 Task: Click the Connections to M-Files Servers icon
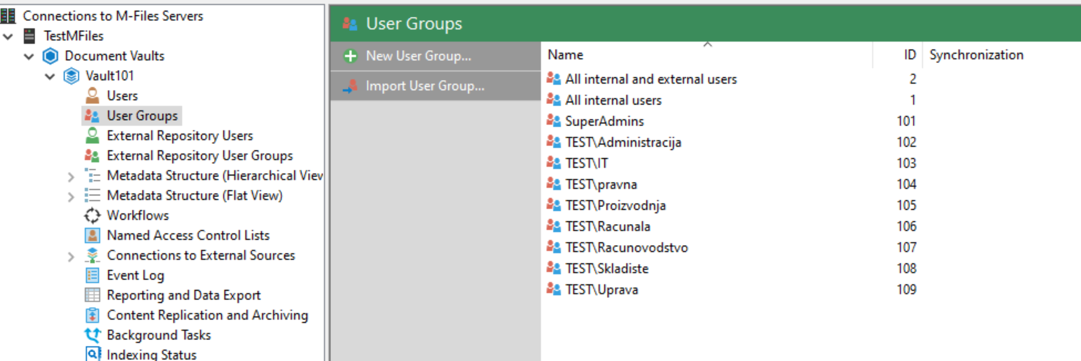pyautogui.click(x=8, y=16)
